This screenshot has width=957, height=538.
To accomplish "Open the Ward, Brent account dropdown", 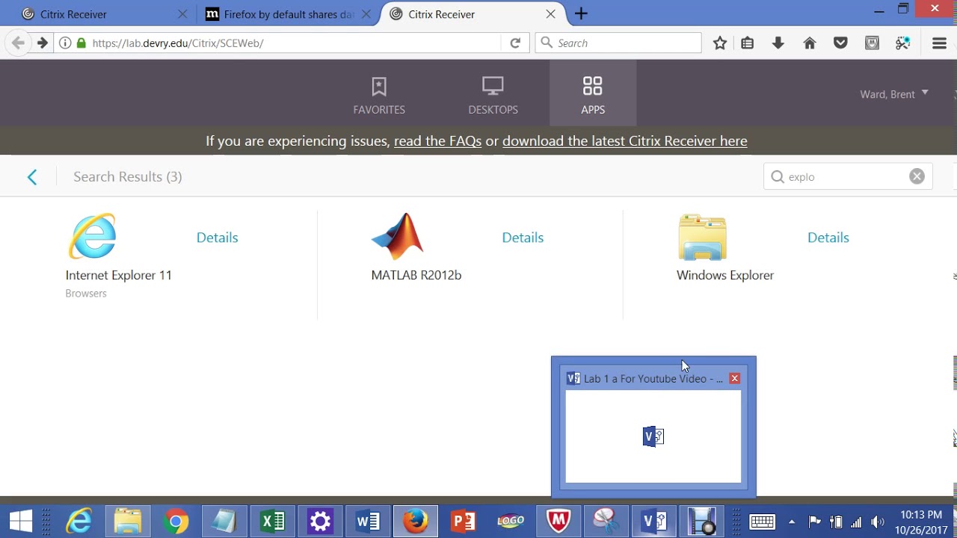I will tap(894, 94).
